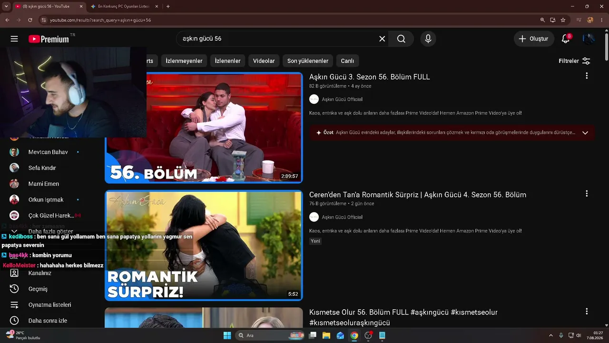Image resolution: width=609 pixels, height=343 pixels.
Task: Open the site information icon
Action: (x=43, y=20)
